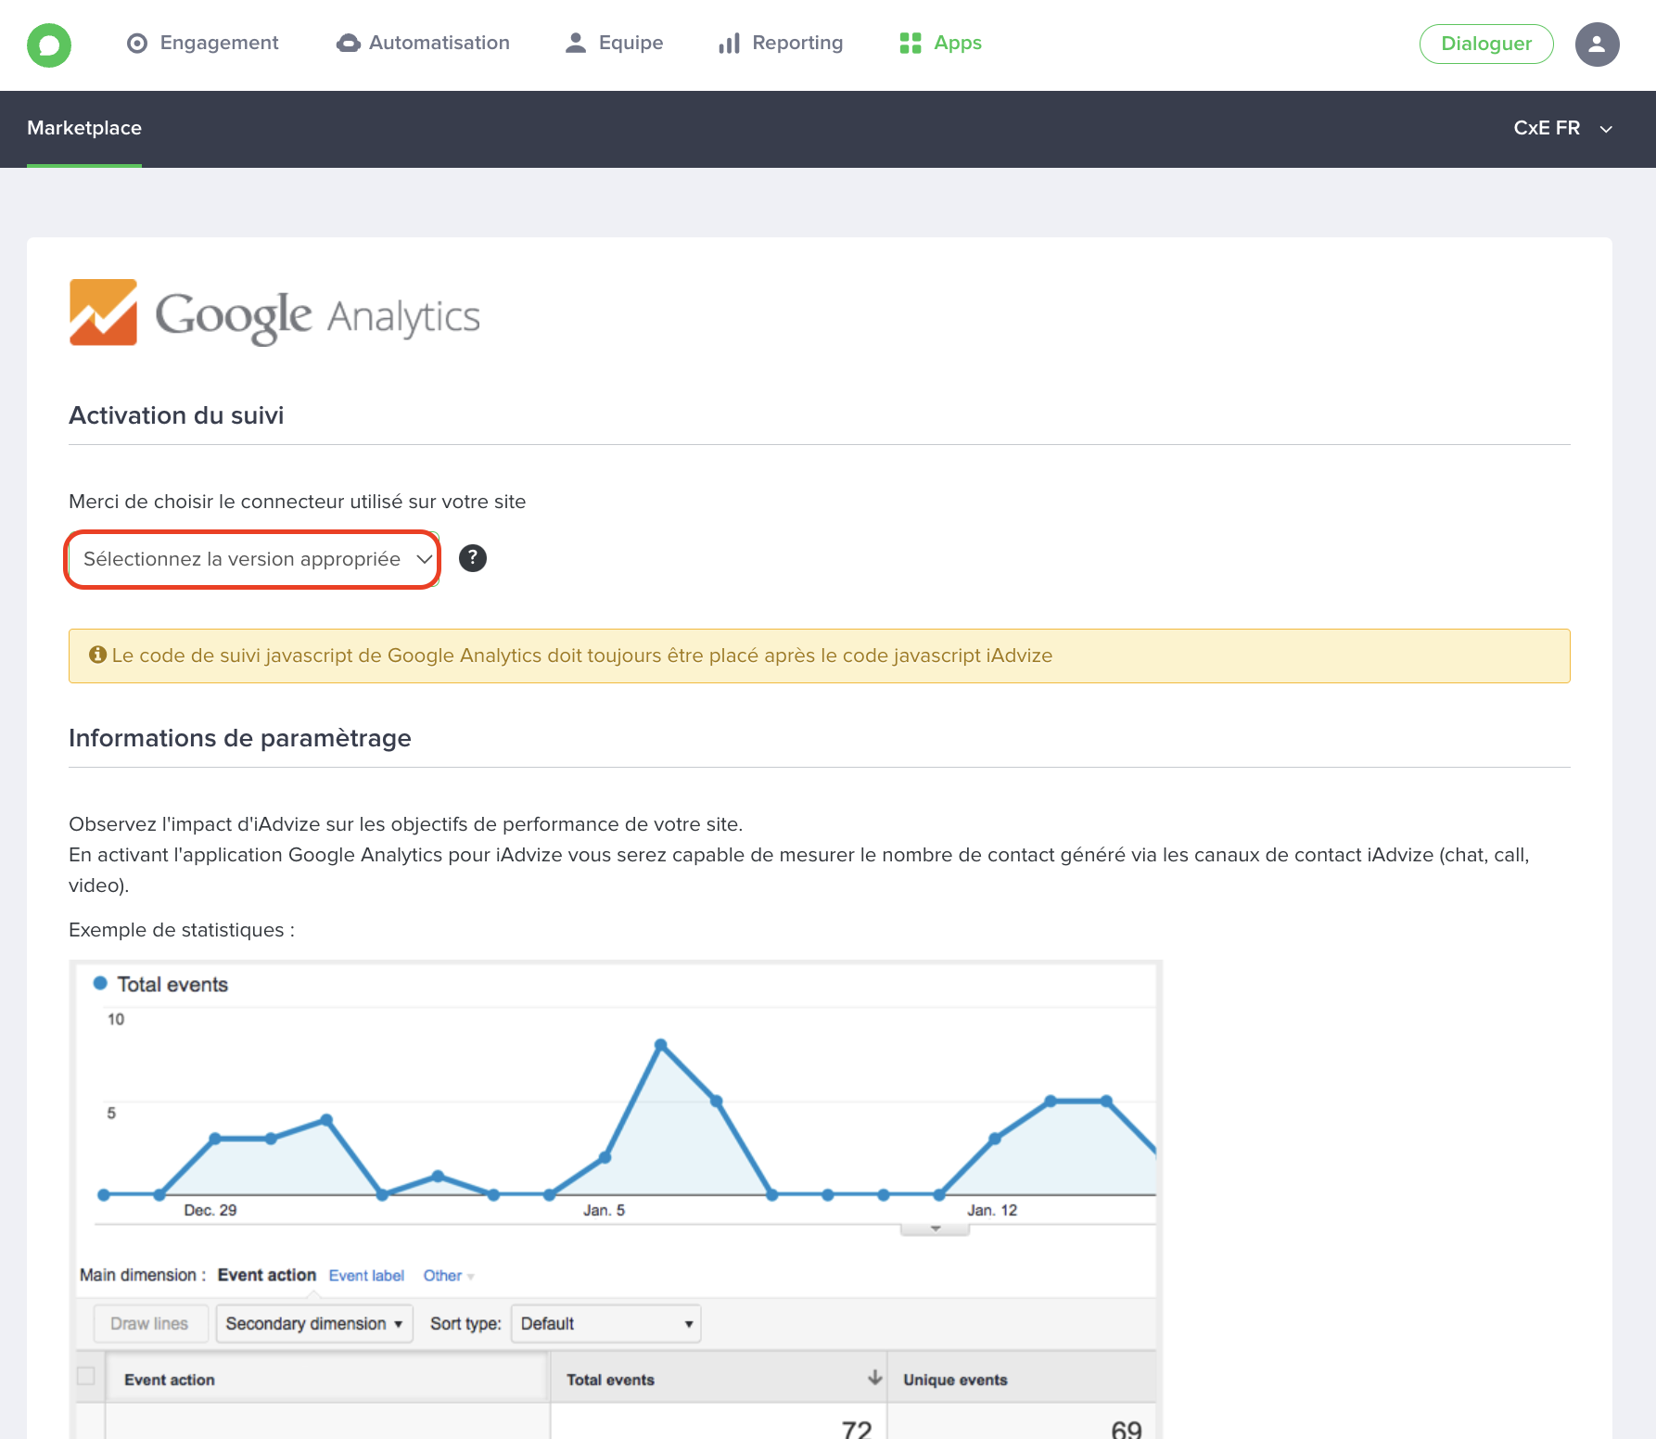Click the info icon in yellow warning banner

pyautogui.click(x=97, y=655)
